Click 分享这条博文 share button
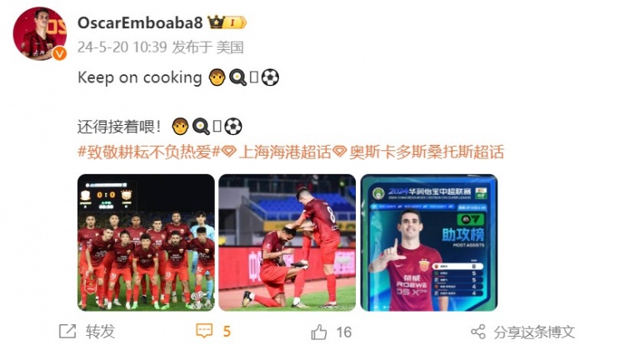Image resolution: width=625 pixels, height=345 pixels. pyautogui.click(x=534, y=332)
